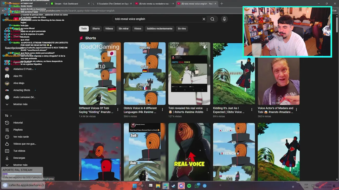Click the streamer webcam overlay

[x=287, y=32]
